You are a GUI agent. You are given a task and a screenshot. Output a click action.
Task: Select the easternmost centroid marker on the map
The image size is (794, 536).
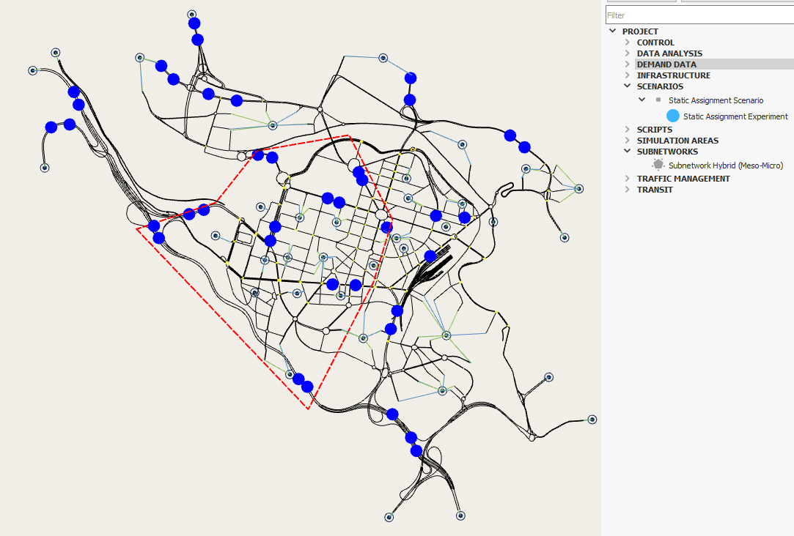pyautogui.click(x=592, y=420)
